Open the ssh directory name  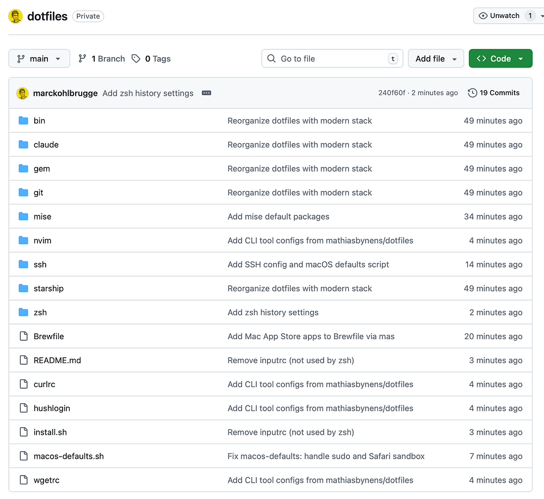(40, 265)
